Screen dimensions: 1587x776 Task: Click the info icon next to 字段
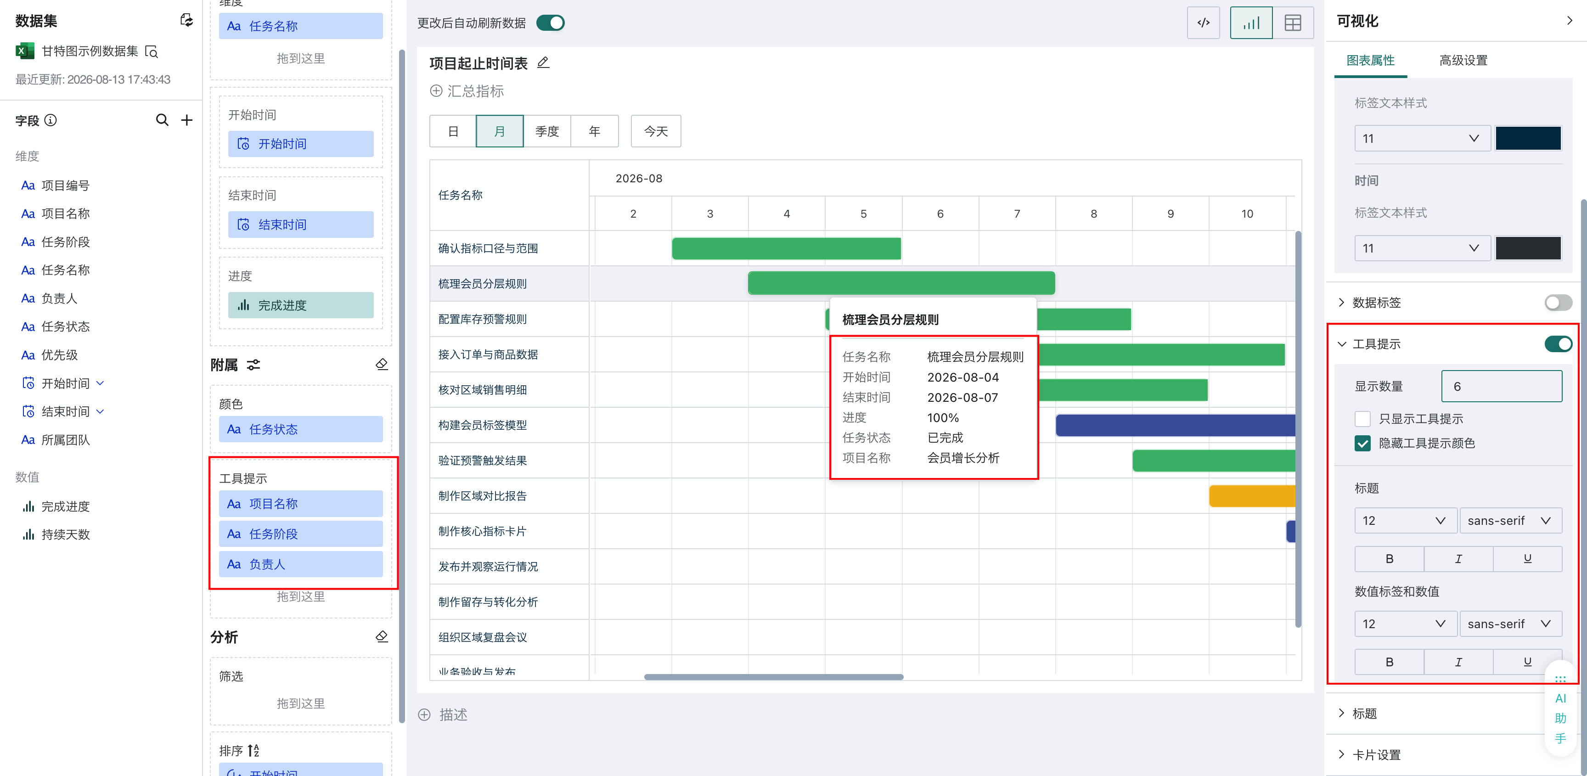point(51,120)
